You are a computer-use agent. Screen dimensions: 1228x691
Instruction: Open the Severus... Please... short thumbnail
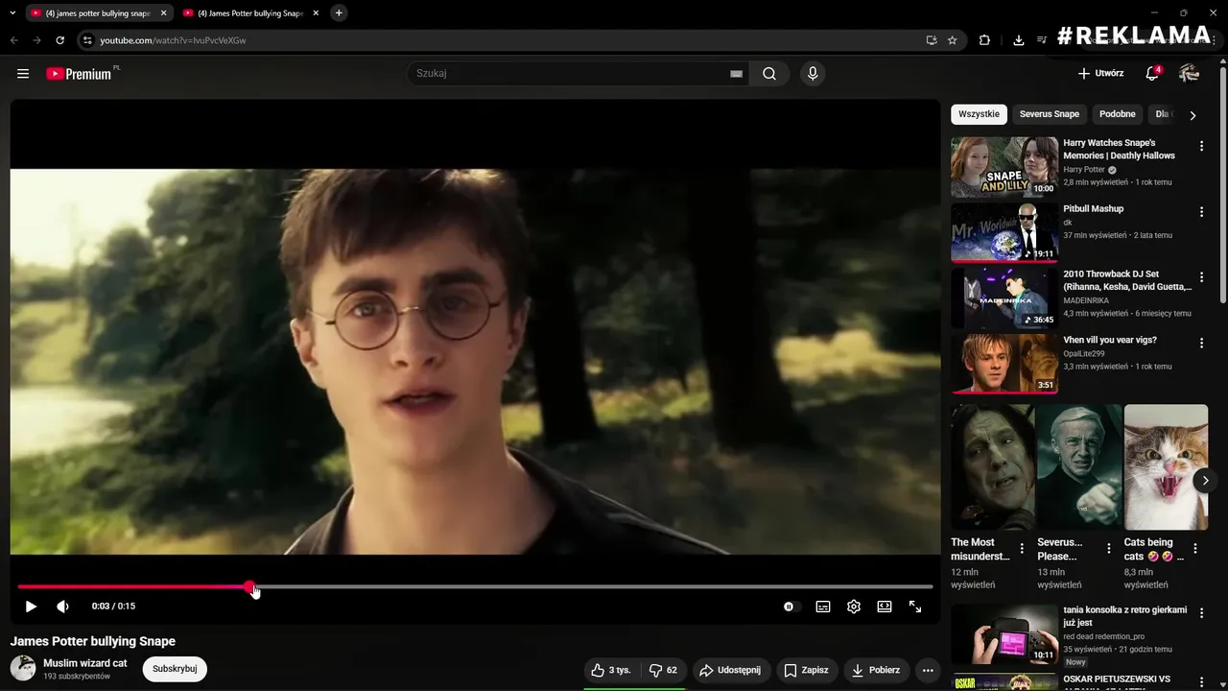pyautogui.click(x=1079, y=466)
